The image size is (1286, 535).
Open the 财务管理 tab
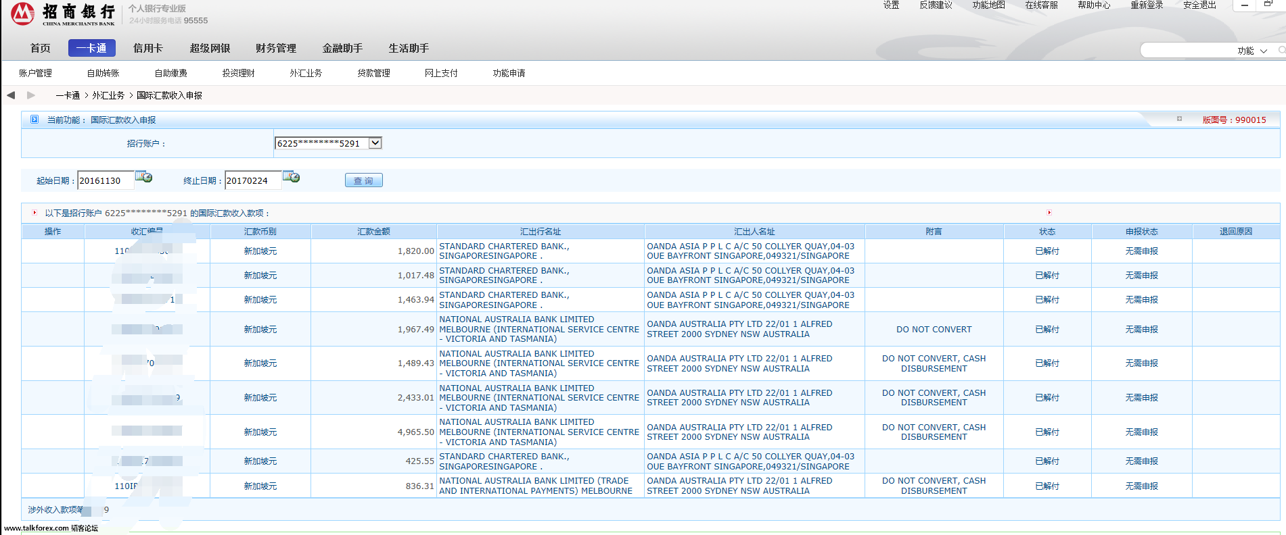[x=276, y=48]
